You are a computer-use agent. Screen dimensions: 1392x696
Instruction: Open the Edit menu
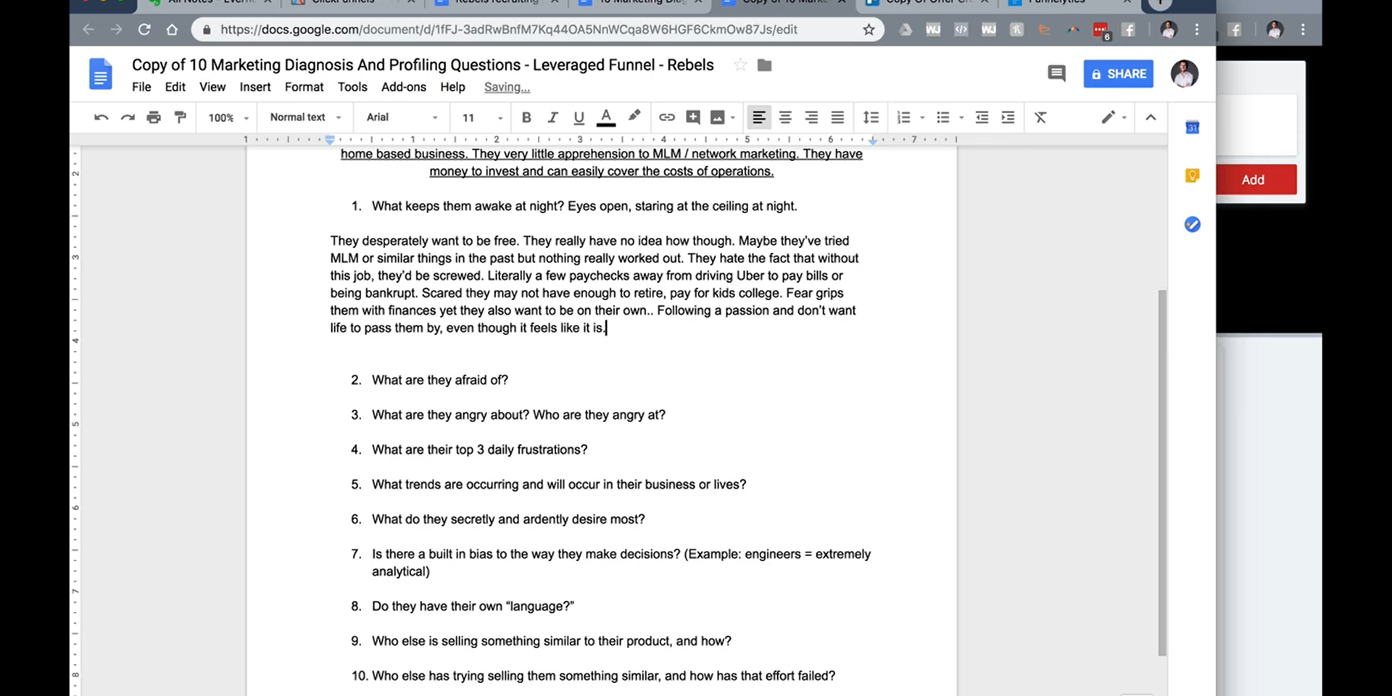click(175, 87)
